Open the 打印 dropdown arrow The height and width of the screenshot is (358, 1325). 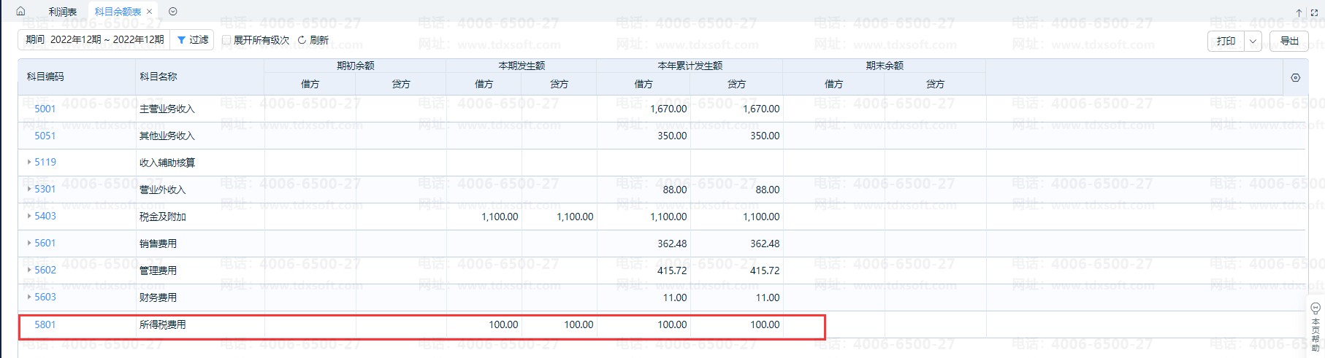(x=1253, y=41)
